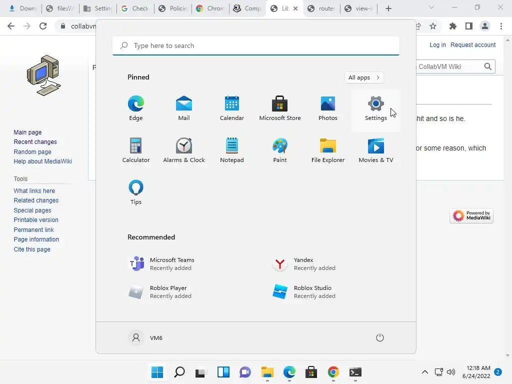This screenshot has width=512, height=384.
Task: Open the Recent changes link
Action: 35,142
